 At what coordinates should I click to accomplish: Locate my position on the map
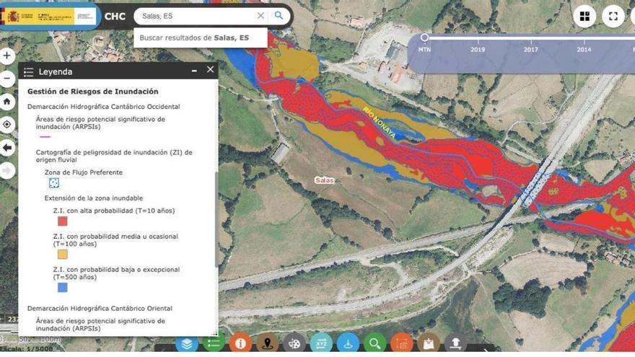tap(7, 125)
